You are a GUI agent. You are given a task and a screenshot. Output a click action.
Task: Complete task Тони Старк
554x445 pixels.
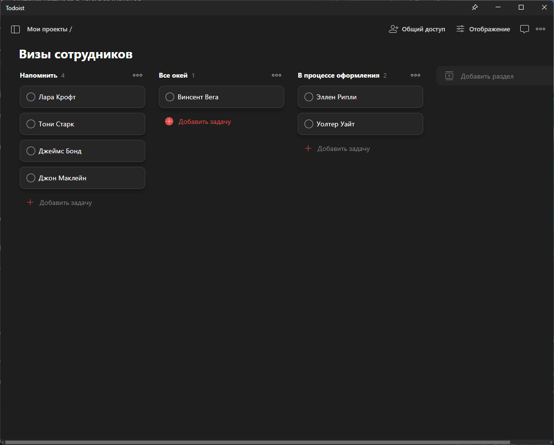(31, 124)
